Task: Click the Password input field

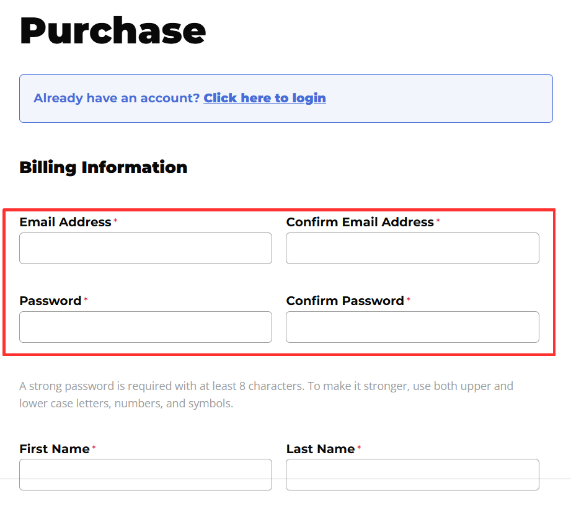Action: (x=145, y=327)
